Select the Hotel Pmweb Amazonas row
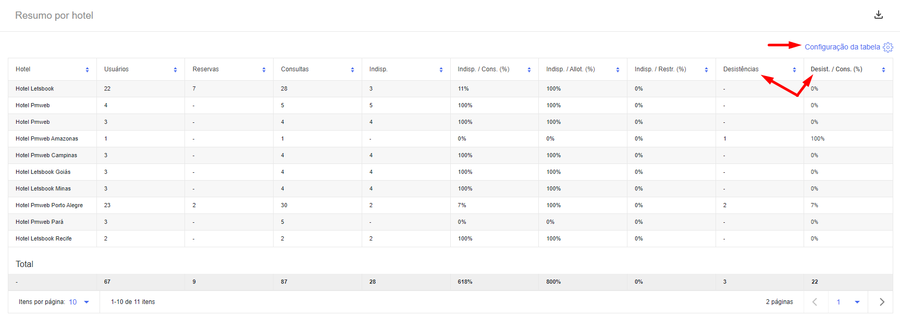Viewport: 900px width, 317px height. coord(450,138)
